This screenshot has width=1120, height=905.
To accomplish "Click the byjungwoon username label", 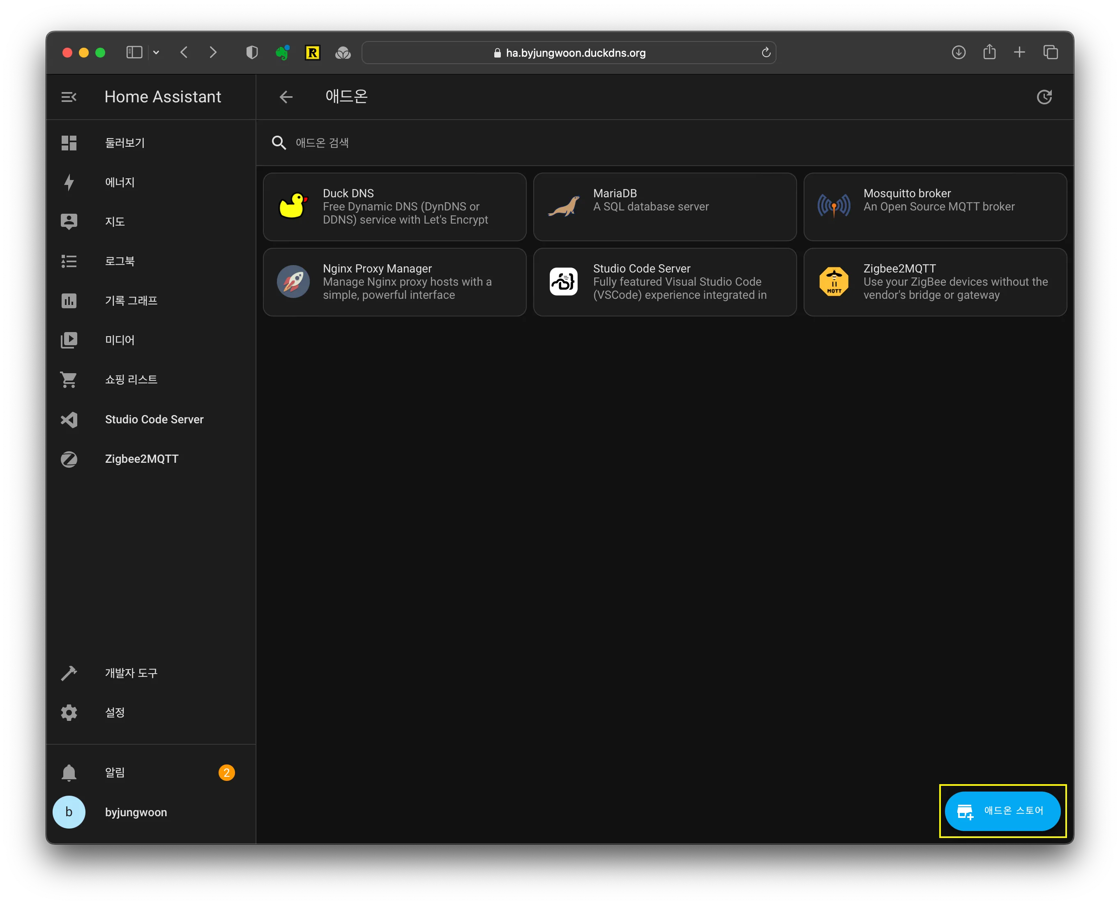I will pyautogui.click(x=136, y=812).
